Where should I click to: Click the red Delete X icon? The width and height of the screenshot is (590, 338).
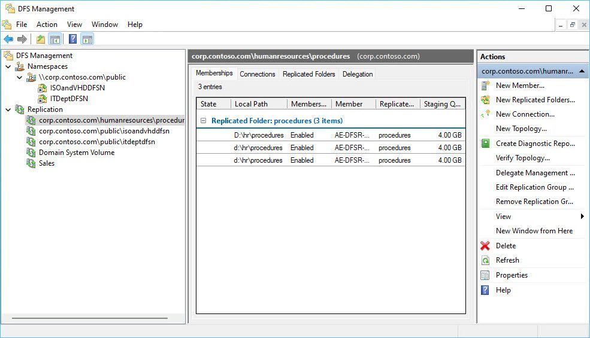pyautogui.click(x=485, y=246)
